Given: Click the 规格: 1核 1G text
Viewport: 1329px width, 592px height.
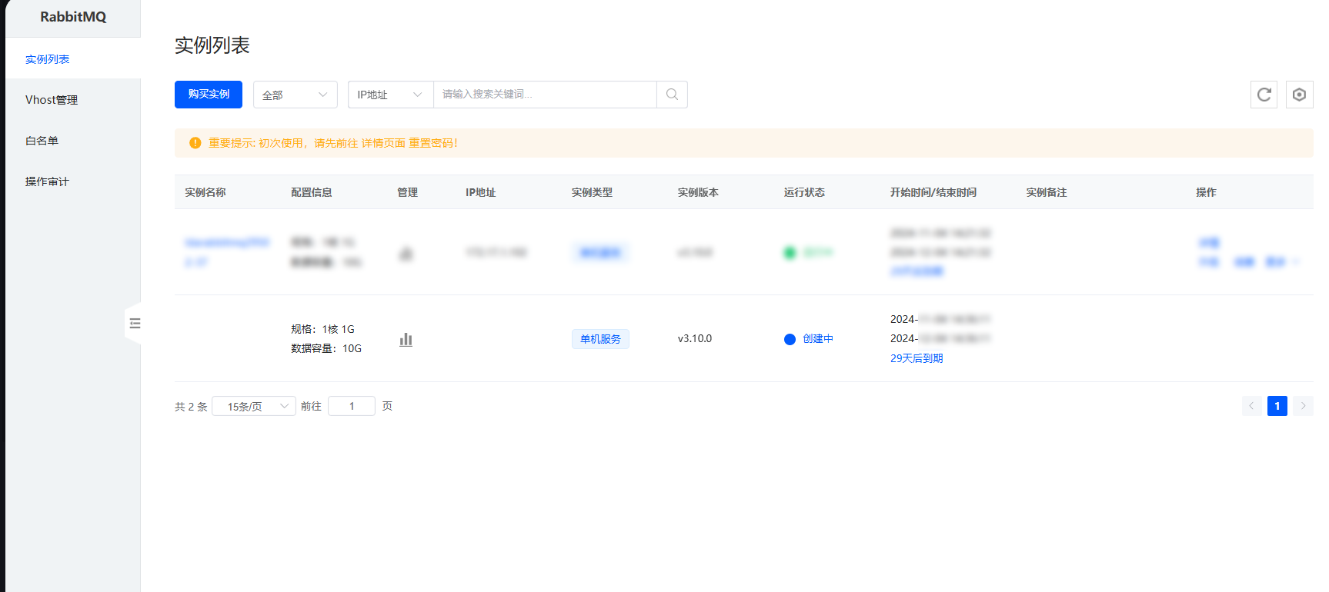Looking at the screenshot, I should [322, 329].
